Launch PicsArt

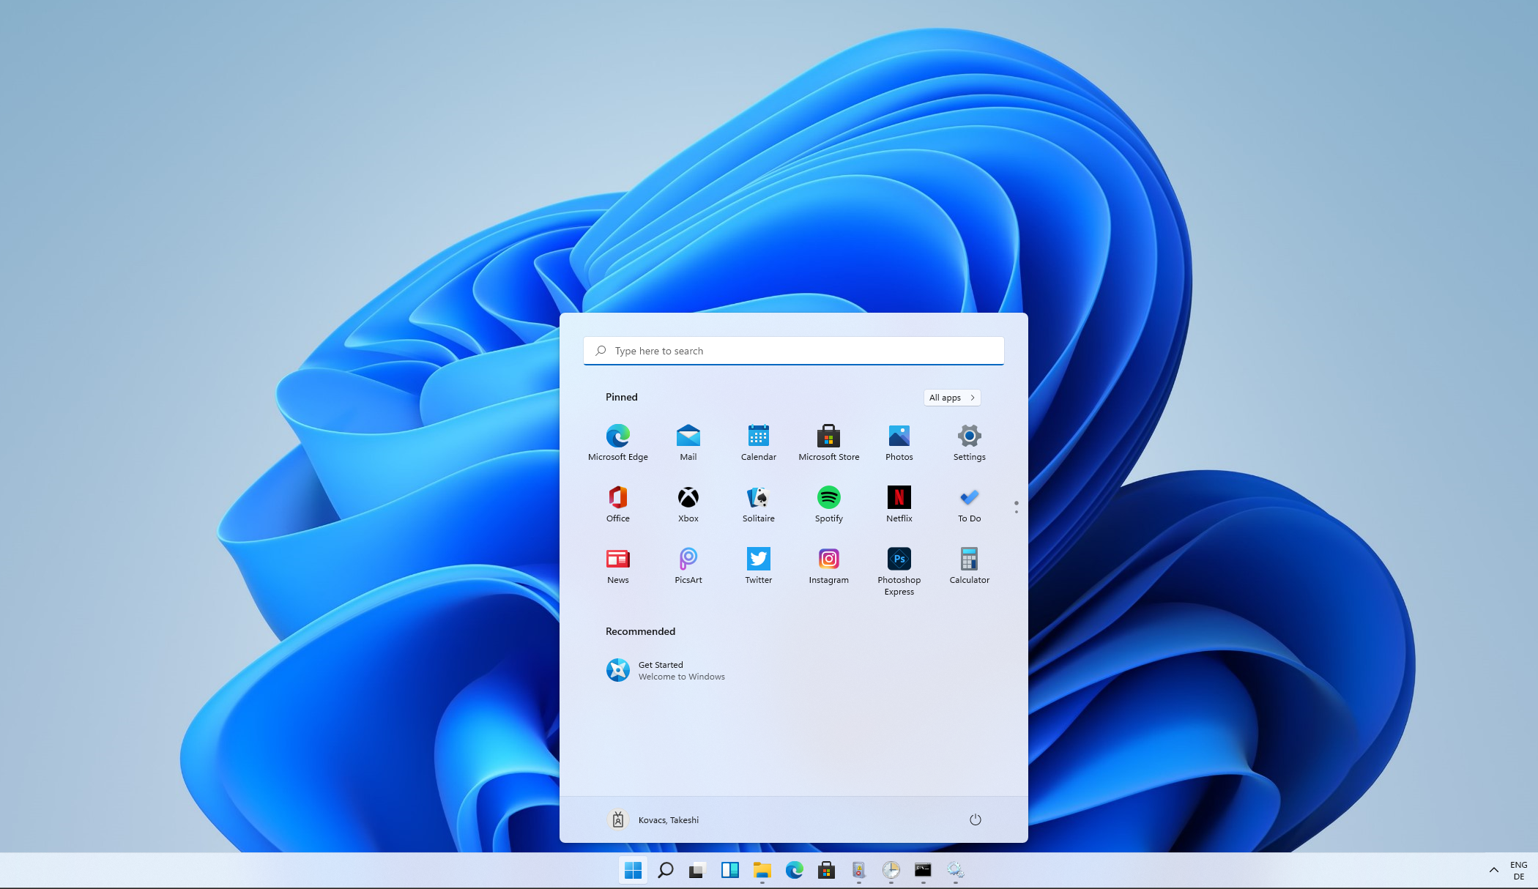(688, 565)
